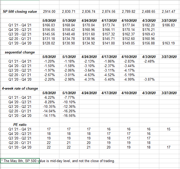
Task: Select the -3.01% cell
Action: 69,75
